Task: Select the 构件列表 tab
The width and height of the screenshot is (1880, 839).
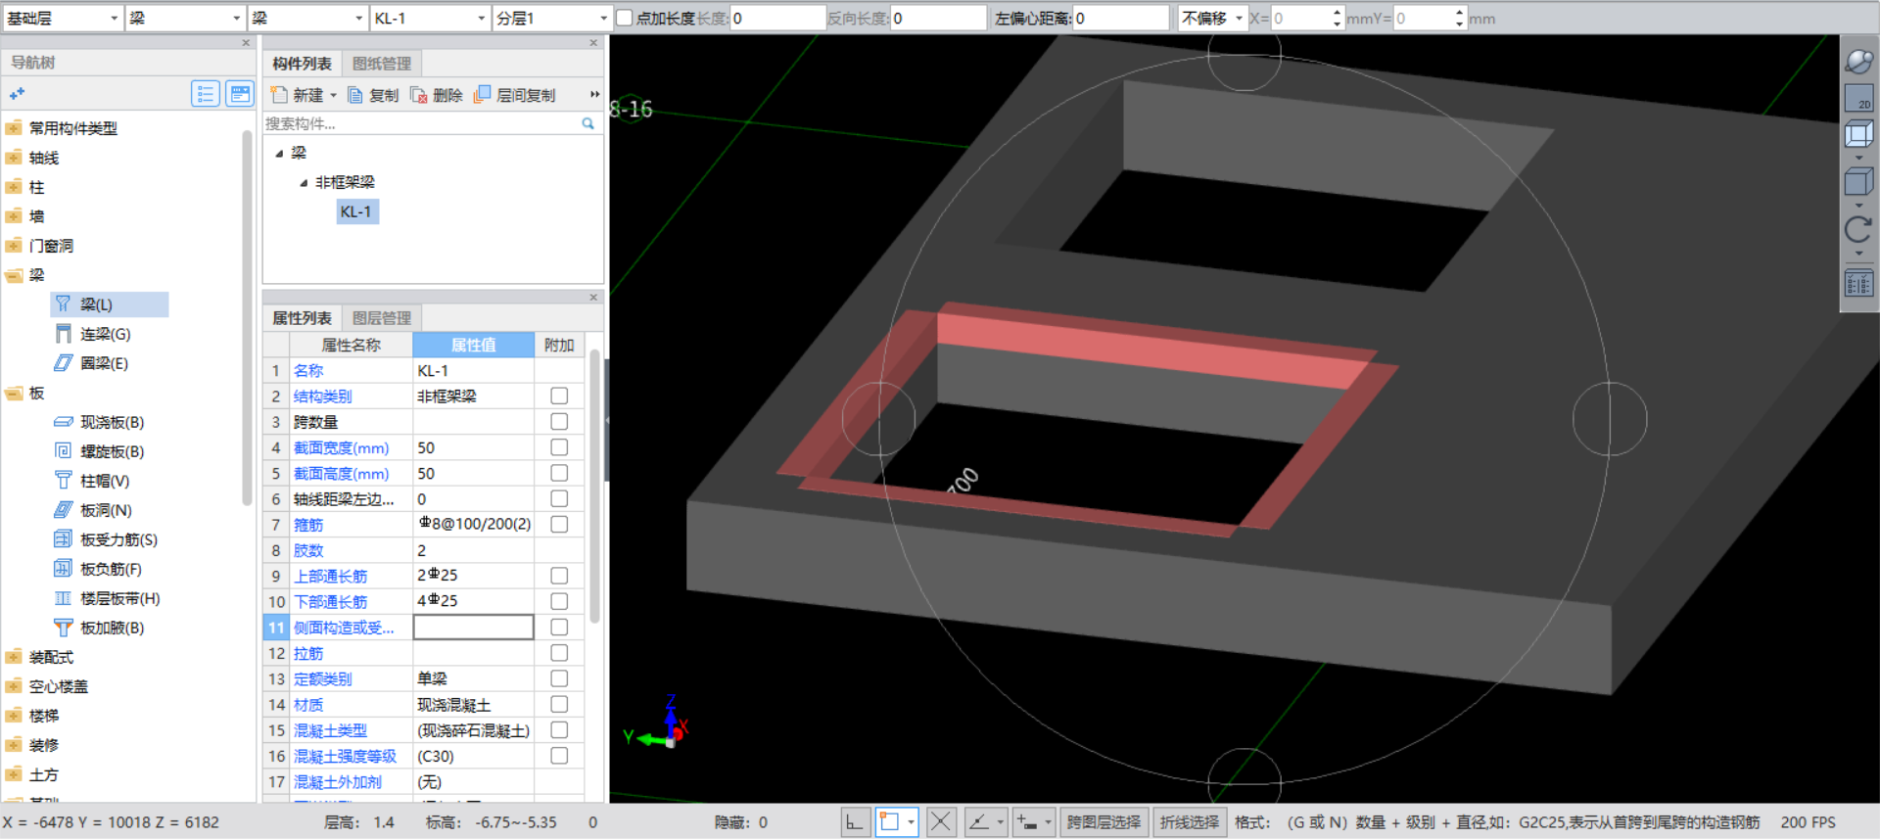Action: click(302, 64)
